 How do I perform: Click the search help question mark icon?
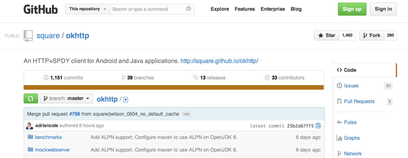click(189, 9)
